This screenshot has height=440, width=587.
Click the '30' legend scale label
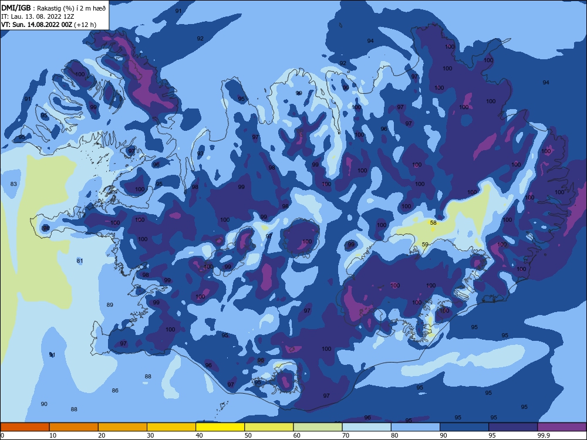point(150,435)
